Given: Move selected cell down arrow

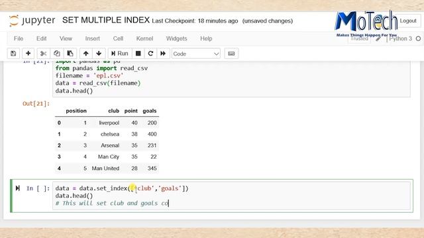Looking at the screenshot, I should pos(99,54).
